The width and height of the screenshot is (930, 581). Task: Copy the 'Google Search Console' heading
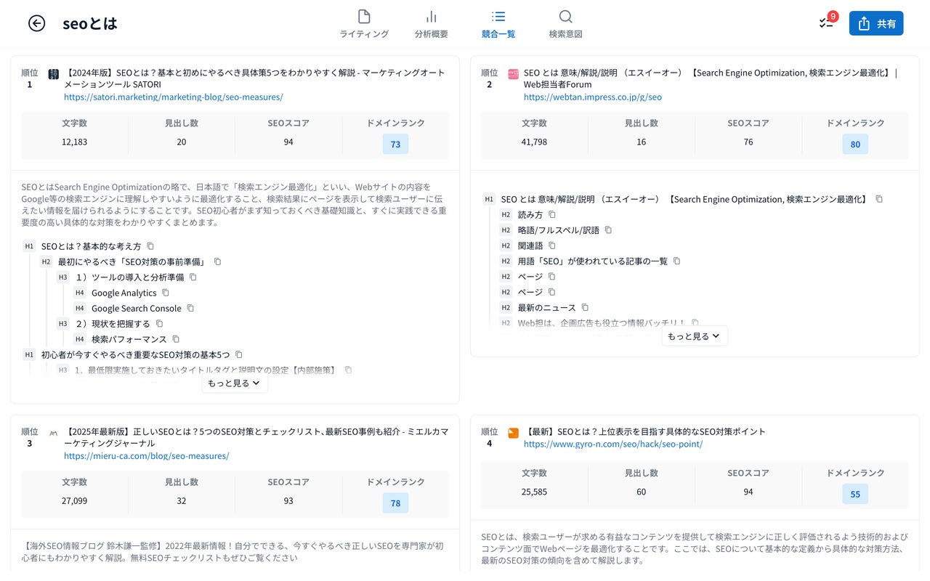point(190,308)
